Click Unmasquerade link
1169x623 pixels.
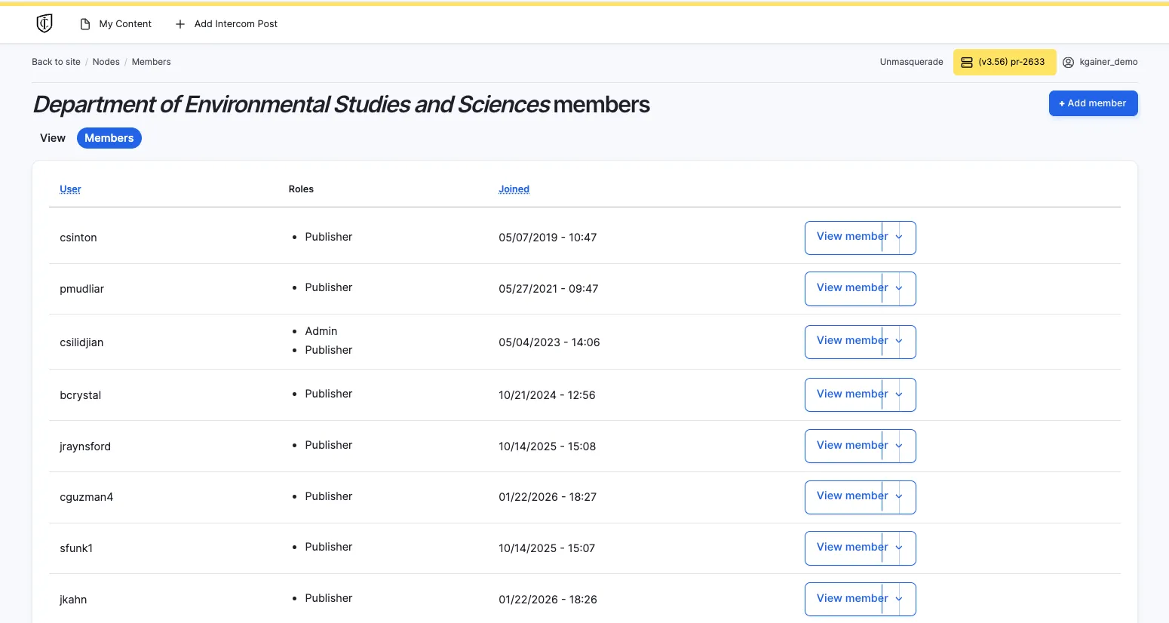pos(911,62)
